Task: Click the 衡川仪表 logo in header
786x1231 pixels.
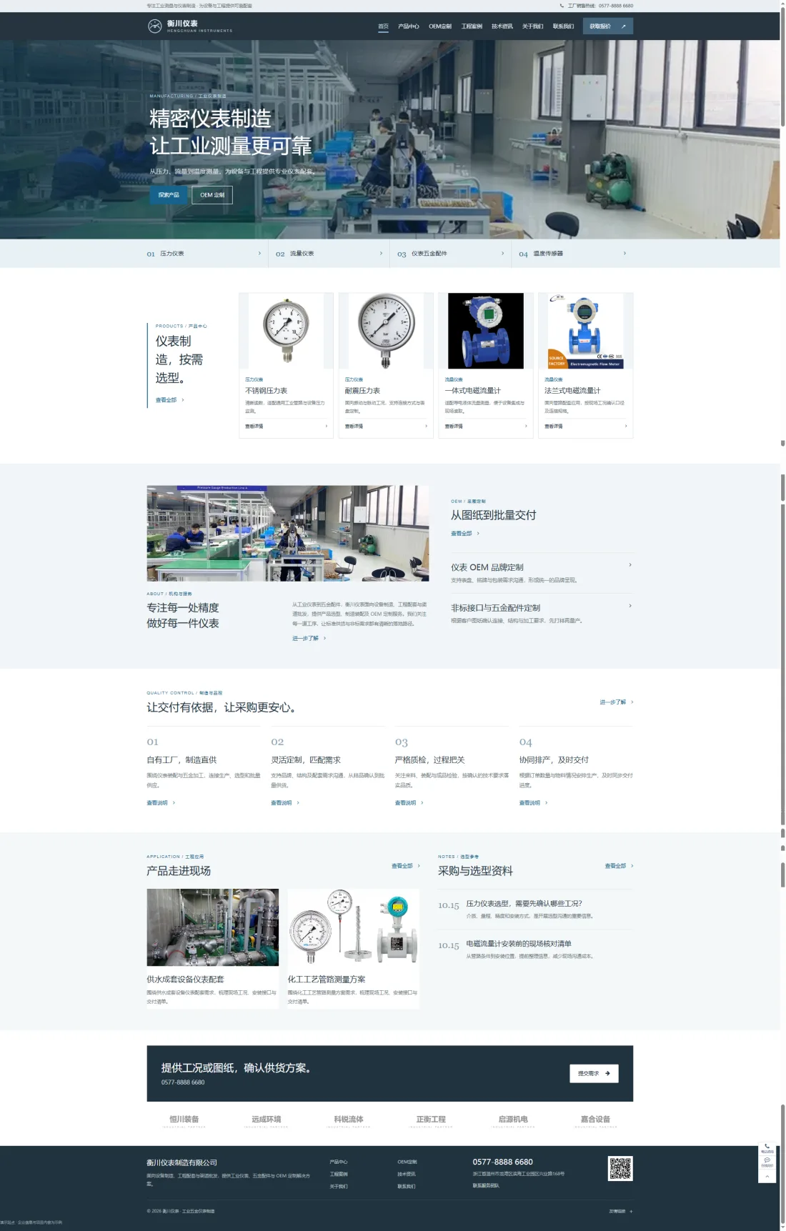Action: pos(189,26)
